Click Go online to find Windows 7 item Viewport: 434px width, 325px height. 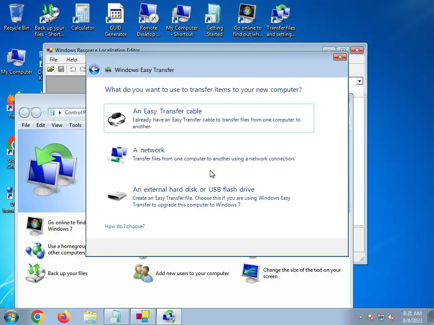[56, 226]
